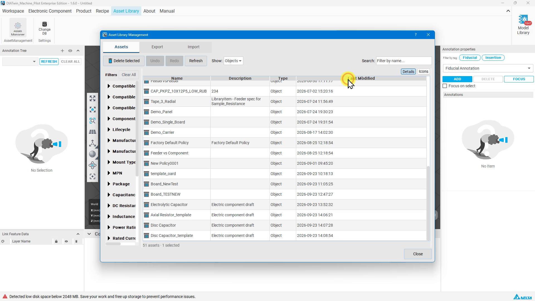
Task: Click the Filters panel horizontal scrollbar
Action: pos(113,244)
